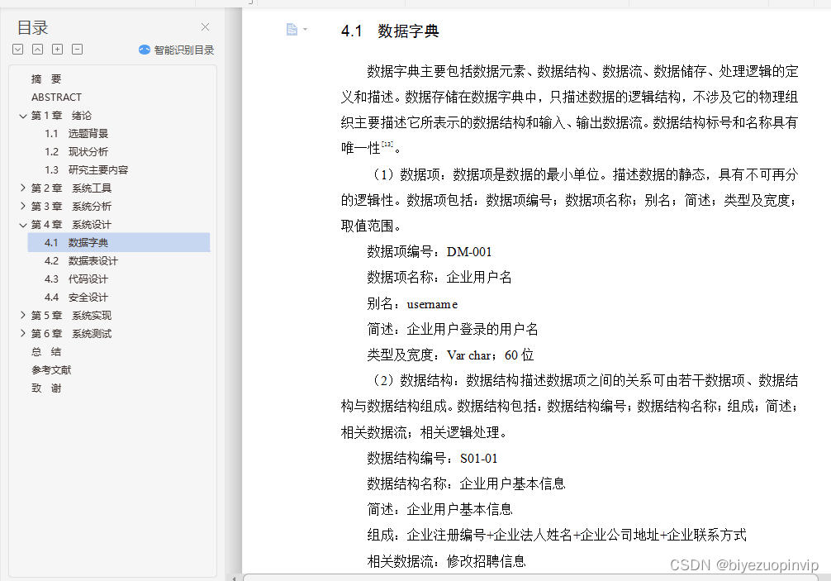This screenshot has height=581, width=831.
Task: Click the 4.1 数据字典 heading in the document
Action: (x=390, y=31)
